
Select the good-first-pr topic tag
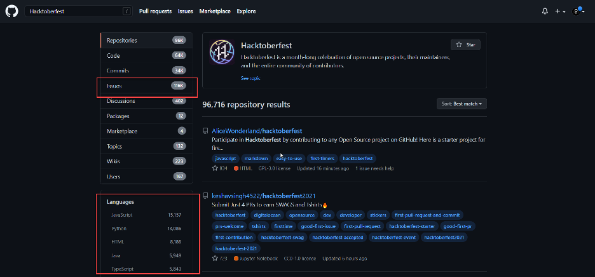(x=458, y=226)
